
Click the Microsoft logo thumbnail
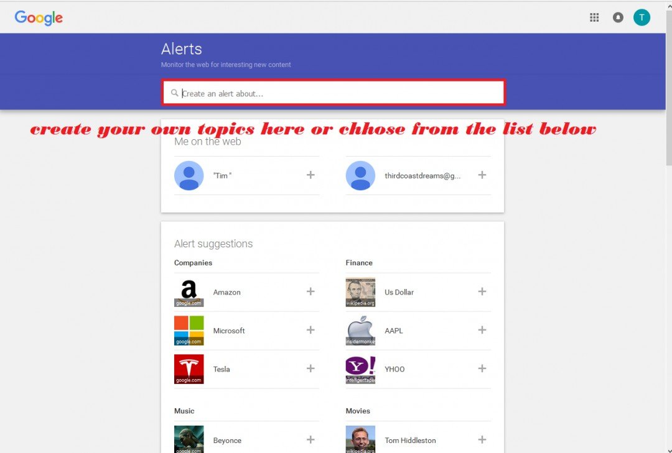189,331
